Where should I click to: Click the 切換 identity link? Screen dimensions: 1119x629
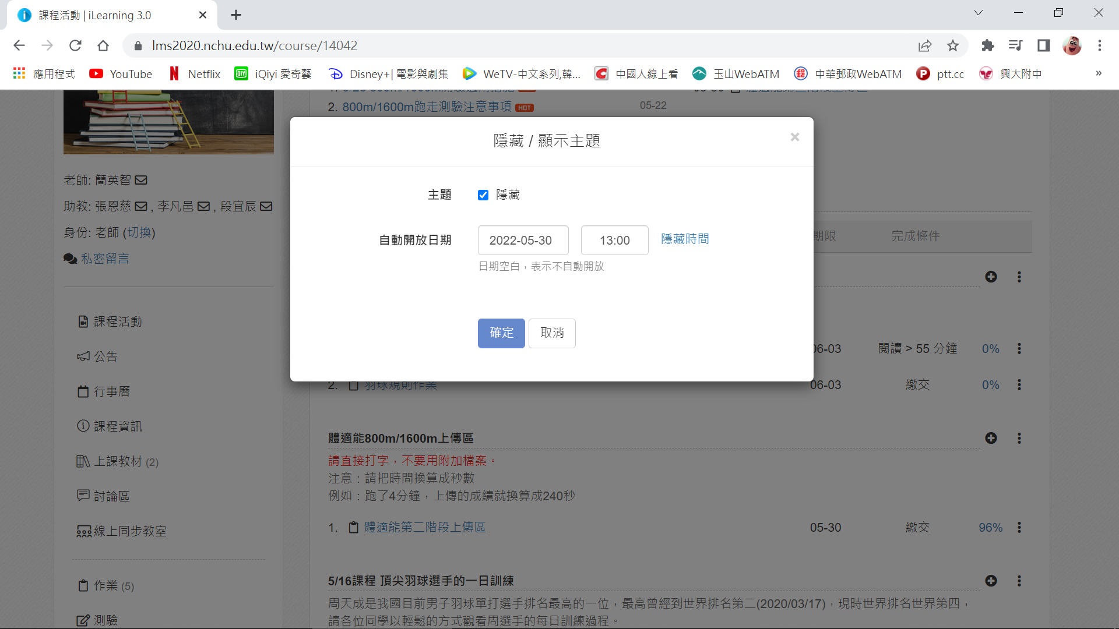point(139,232)
